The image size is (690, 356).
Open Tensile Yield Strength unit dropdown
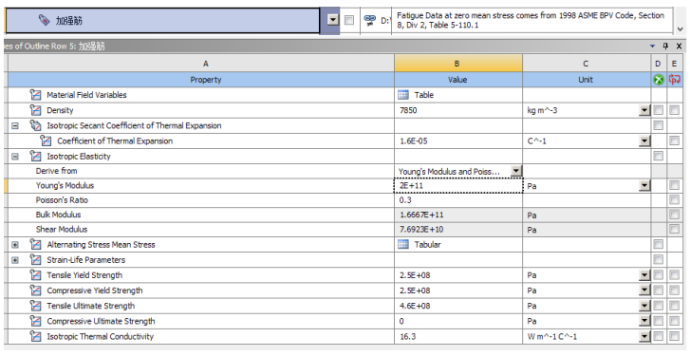pyautogui.click(x=644, y=275)
